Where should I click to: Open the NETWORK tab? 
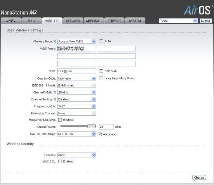(73, 21)
